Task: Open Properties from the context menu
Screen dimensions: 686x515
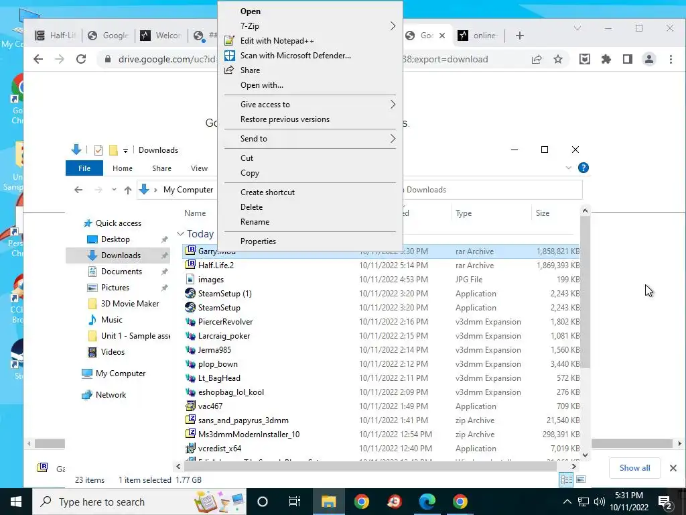Action: point(258,241)
